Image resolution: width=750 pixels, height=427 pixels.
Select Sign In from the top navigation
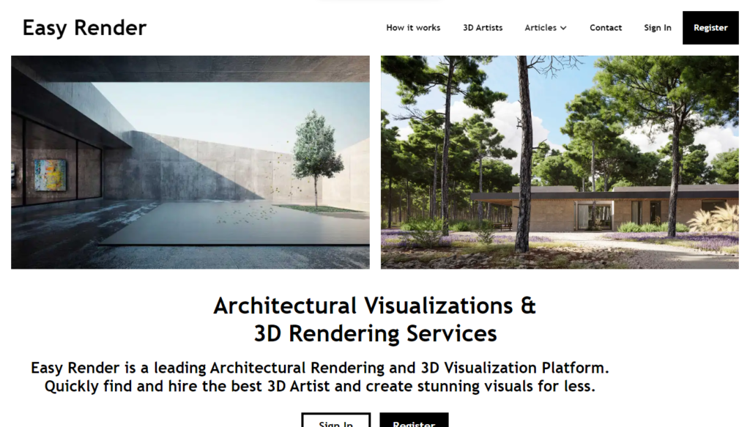[657, 27]
